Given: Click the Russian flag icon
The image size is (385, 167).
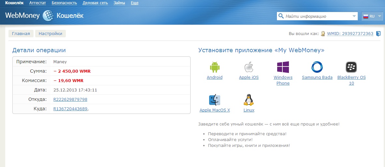Looking at the screenshot, I should pos(366,17).
